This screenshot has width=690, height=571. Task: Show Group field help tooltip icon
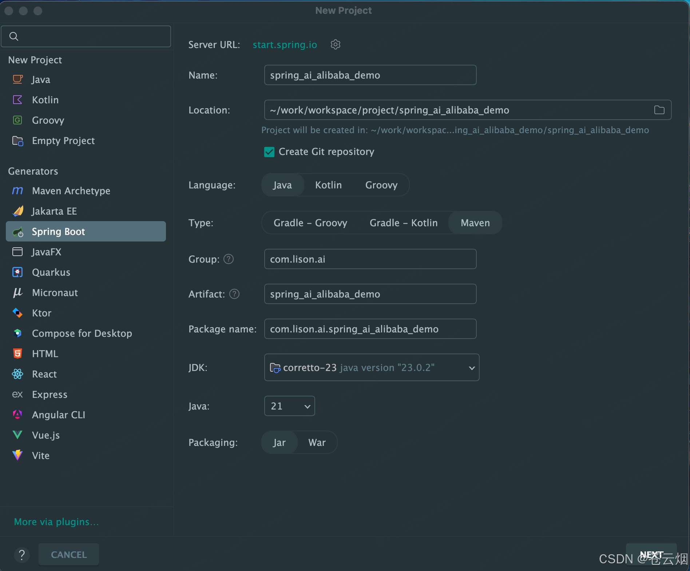click(x=228, y=259)
